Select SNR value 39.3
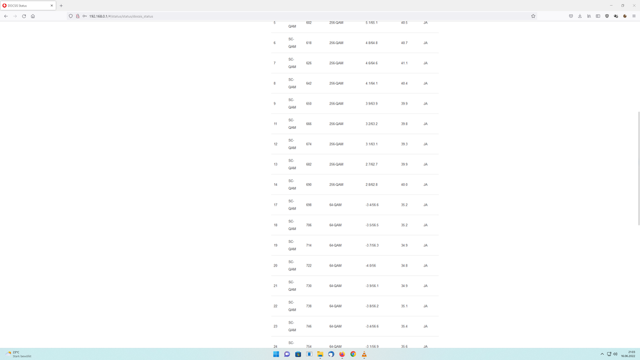Viewport: 640px width, 360px height. pos(404,144)
